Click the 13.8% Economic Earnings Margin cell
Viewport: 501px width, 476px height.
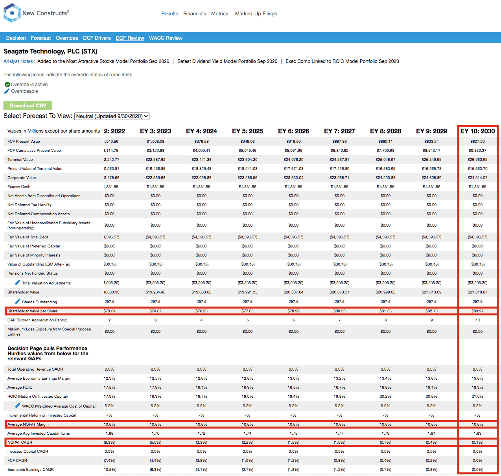[477, 378]
